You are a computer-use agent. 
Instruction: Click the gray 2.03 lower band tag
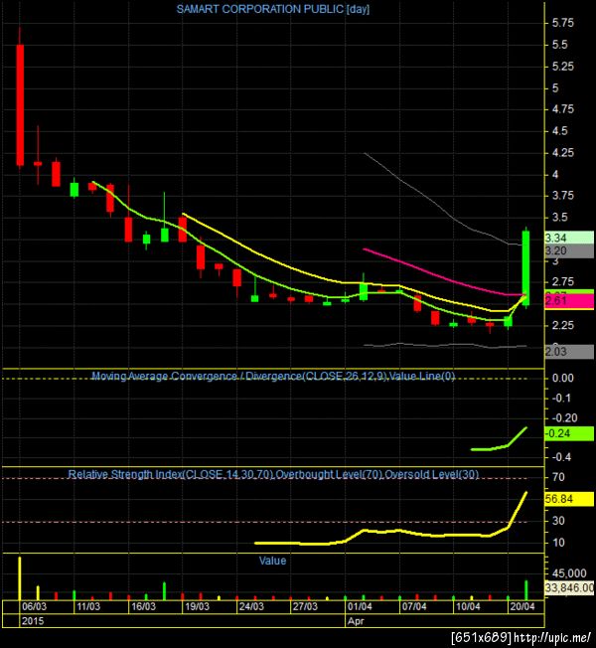(x=569, y=352)
